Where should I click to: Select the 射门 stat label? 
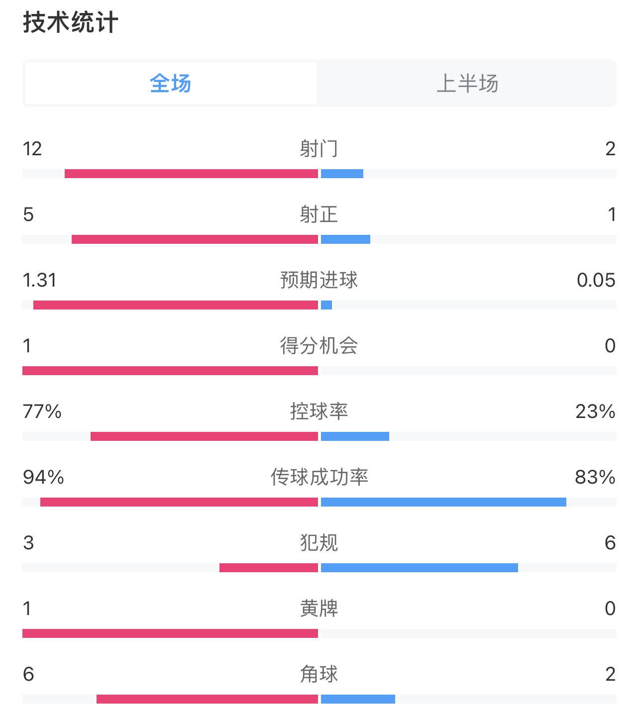[x=319, y=149]
